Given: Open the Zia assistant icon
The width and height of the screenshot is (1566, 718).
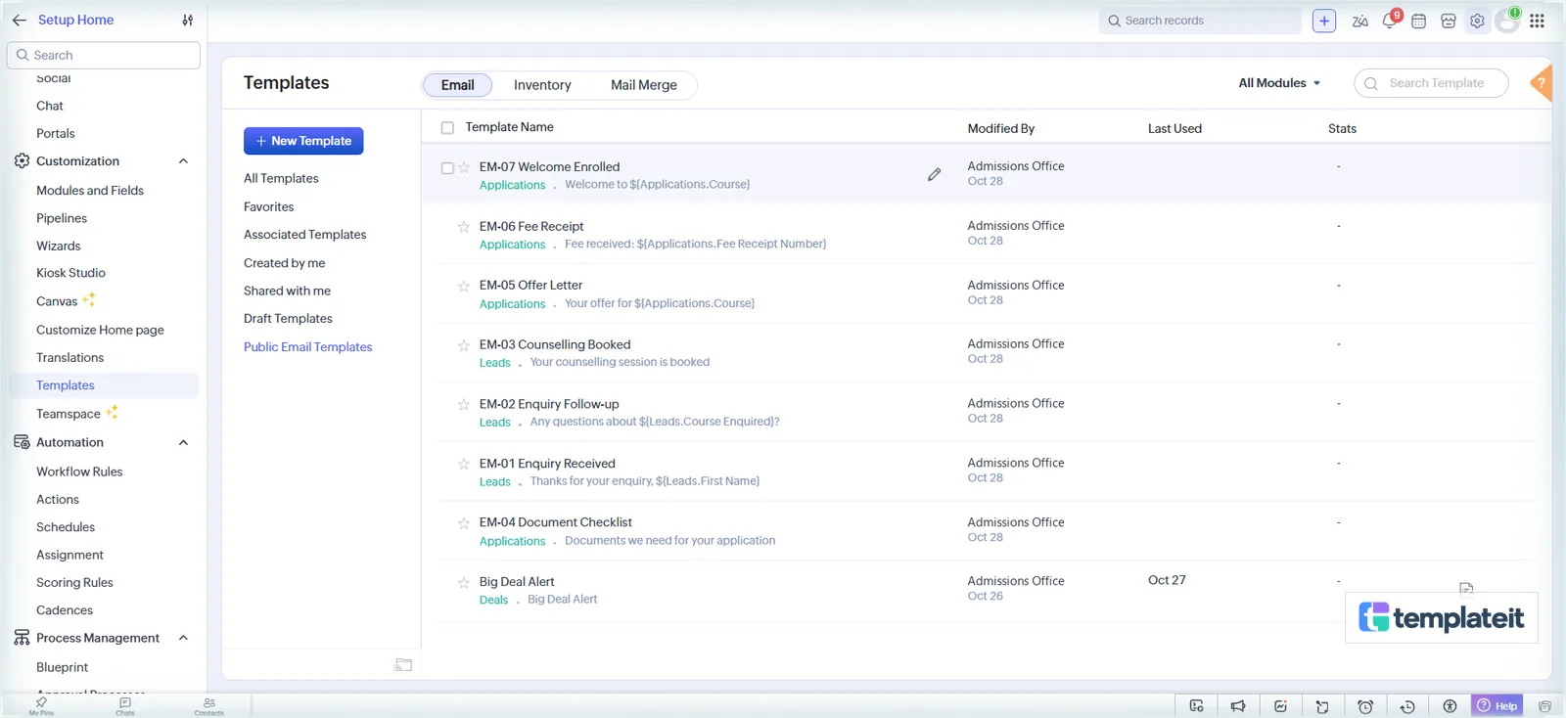Looking at the screenshot, I should click(x=1359, y=21).
